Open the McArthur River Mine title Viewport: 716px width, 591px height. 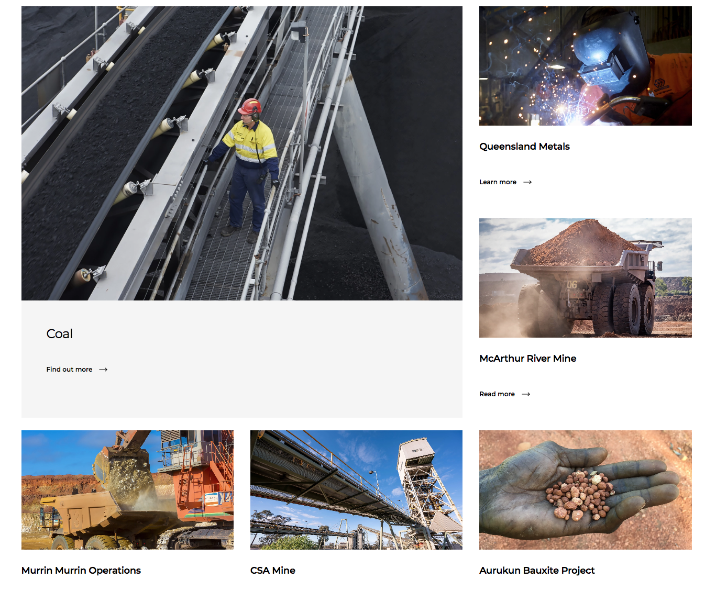527,359
